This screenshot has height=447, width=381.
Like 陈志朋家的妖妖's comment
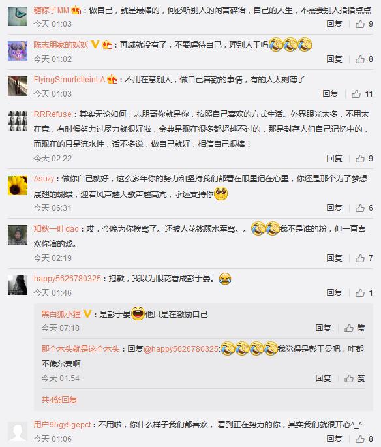pos(364,59)
